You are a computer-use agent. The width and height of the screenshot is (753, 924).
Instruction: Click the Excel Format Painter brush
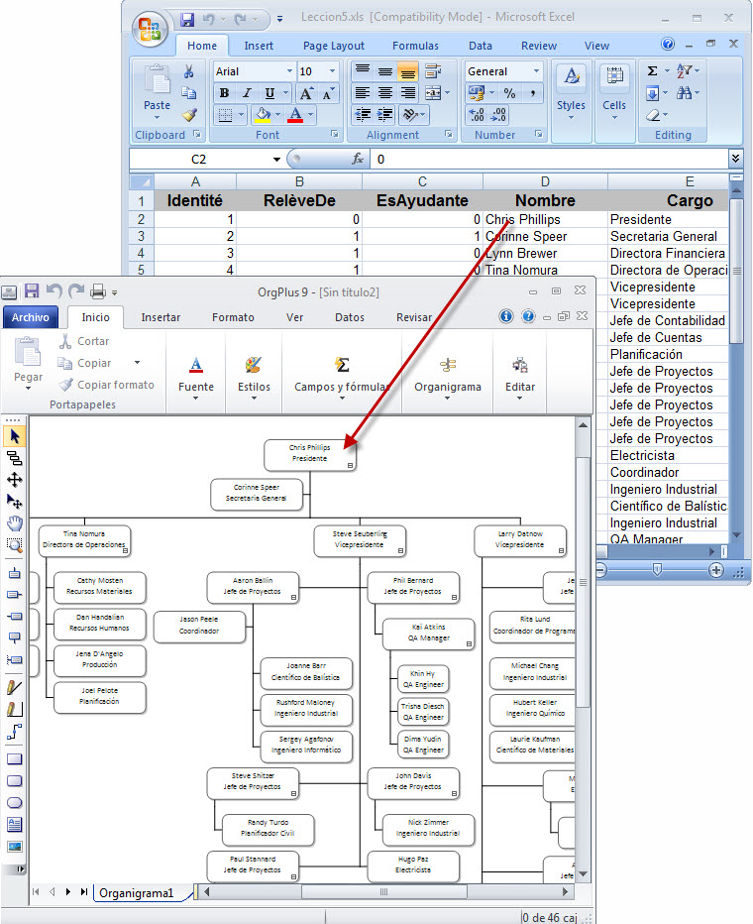point(188,114)
